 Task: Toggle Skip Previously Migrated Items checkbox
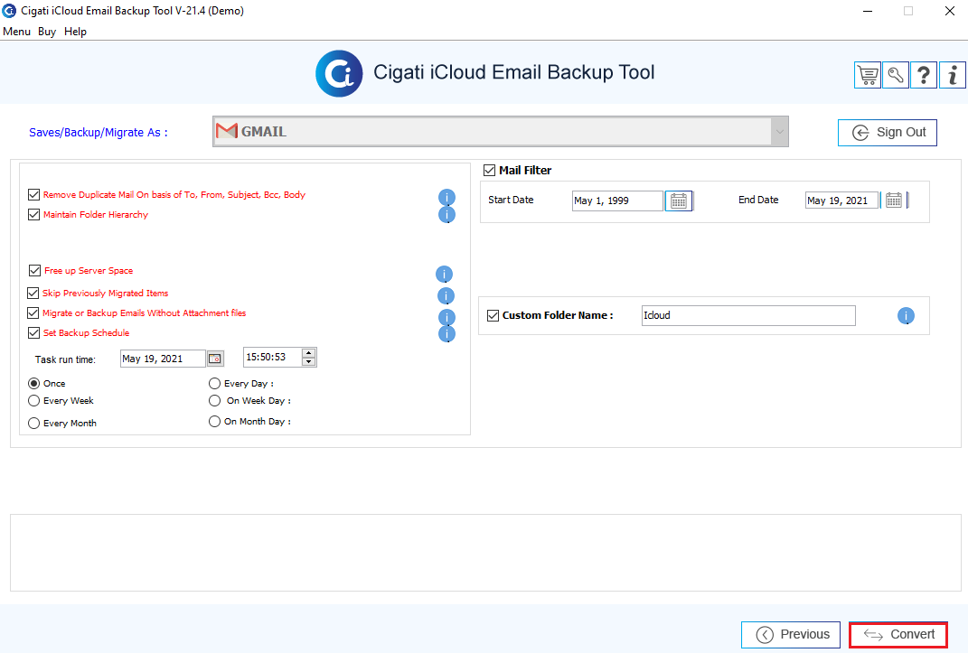(33, 293)
